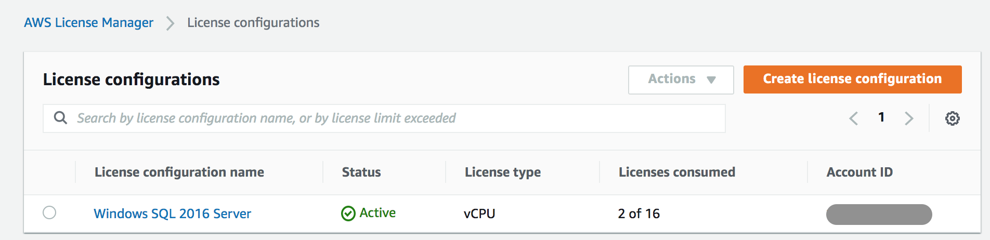Open the Actions dropdown
990x240 pixels.
[672, 79]
